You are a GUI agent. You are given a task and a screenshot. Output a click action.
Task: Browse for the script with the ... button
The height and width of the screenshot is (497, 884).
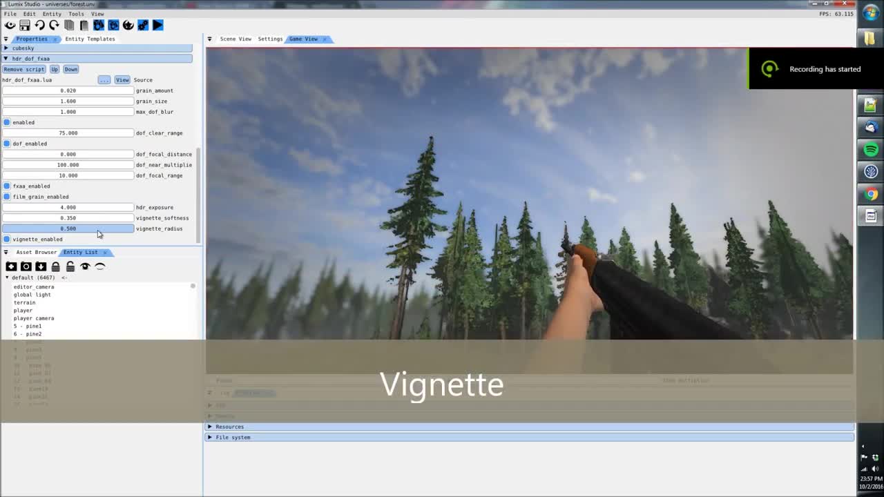click(104, 80)
